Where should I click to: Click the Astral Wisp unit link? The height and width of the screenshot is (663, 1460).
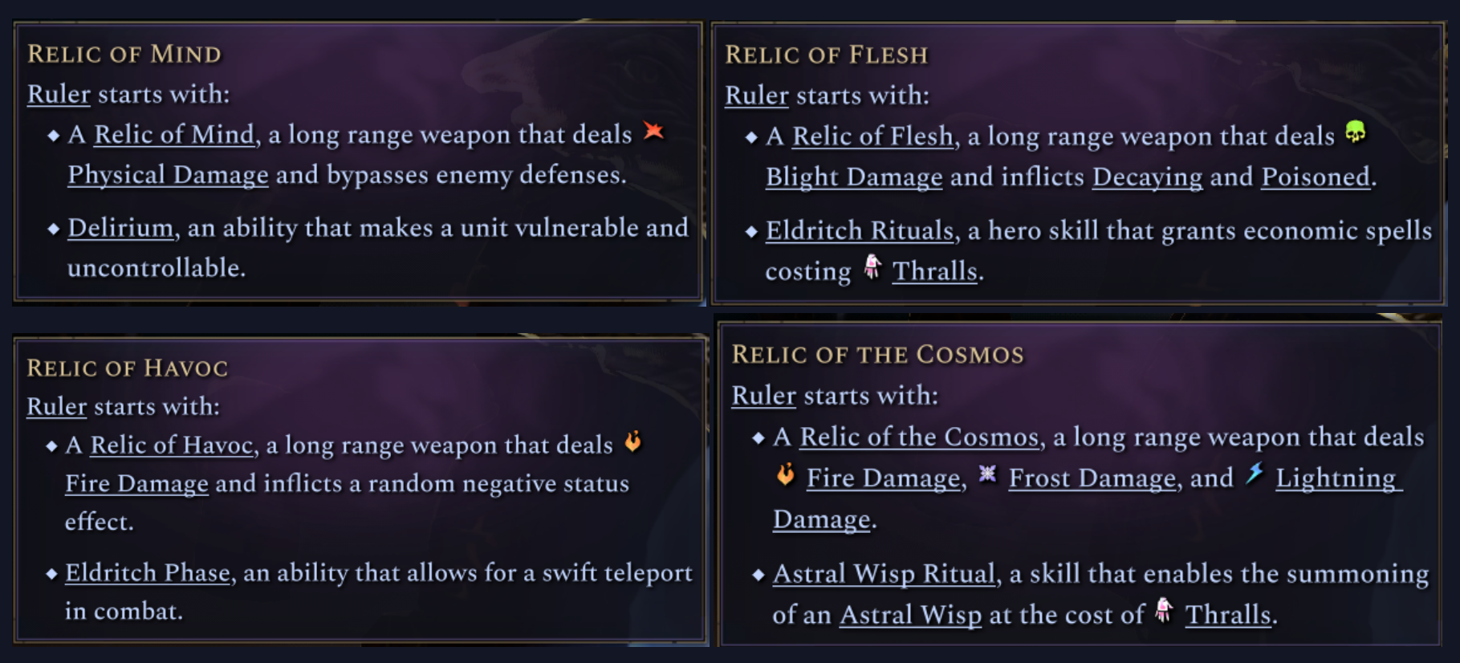909,614
